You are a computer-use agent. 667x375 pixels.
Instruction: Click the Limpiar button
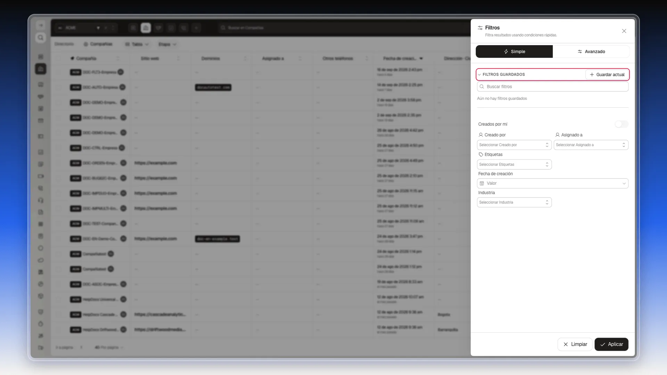coord(575,344)
